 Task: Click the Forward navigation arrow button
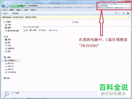tap(7, 6)
